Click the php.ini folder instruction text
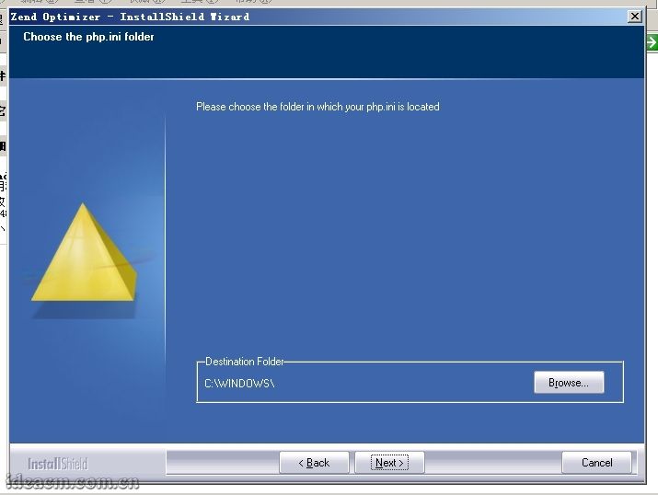The image size is (658, 495). (317, 107)
